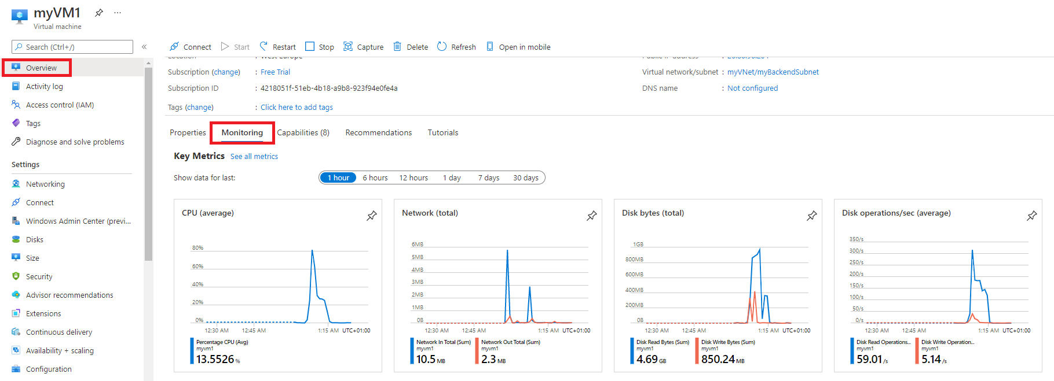This screenshot has height=381, width=1054.
Task: Open the Disk bytes (total) chart
Action: pos(718,286)
